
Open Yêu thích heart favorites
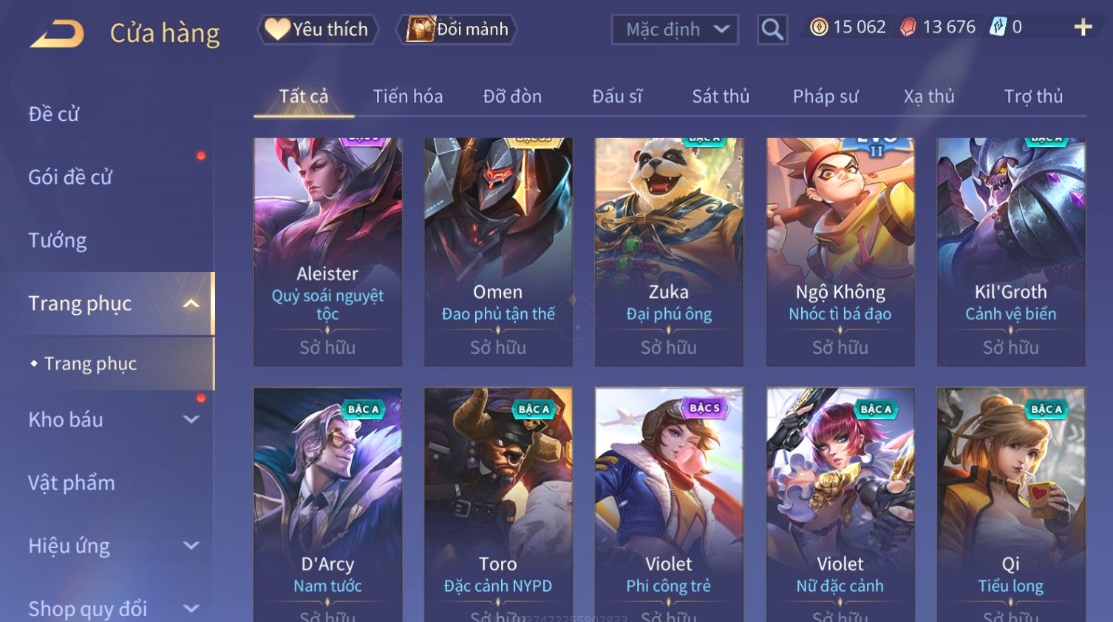pos(318,30)
